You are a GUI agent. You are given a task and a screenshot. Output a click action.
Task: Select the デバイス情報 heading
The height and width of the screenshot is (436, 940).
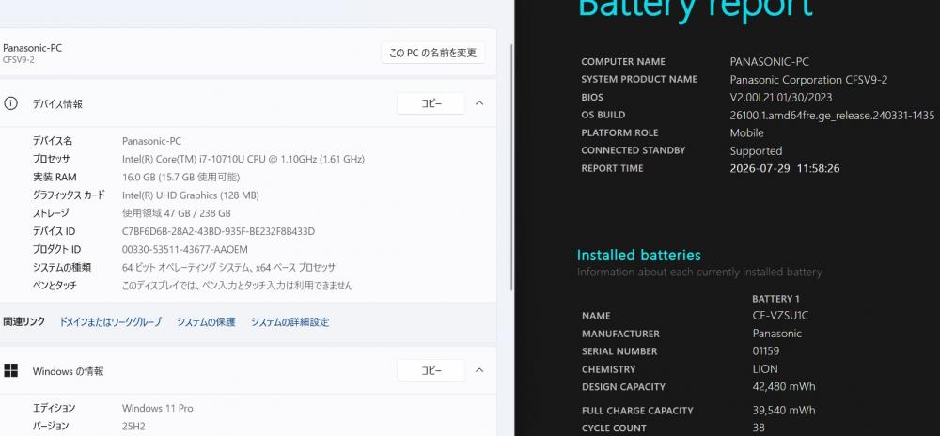tap(57, 103)
